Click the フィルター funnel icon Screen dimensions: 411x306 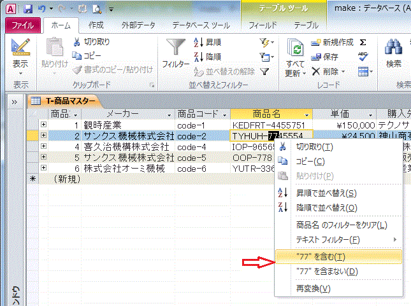click(x=176, y=47)
